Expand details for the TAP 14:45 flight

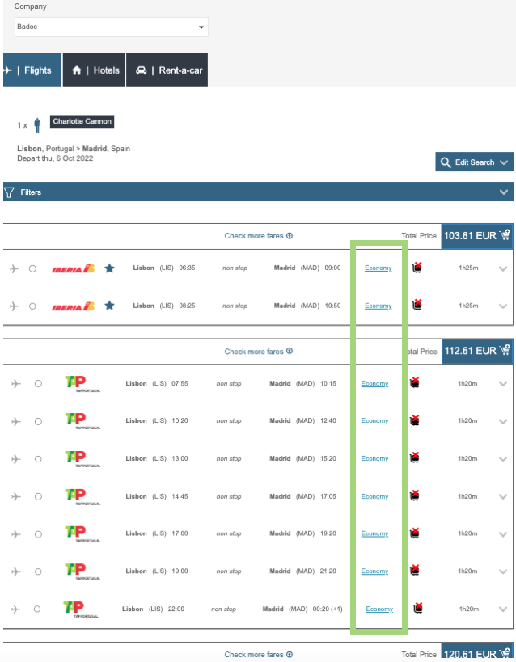click(x=503, y=496)
